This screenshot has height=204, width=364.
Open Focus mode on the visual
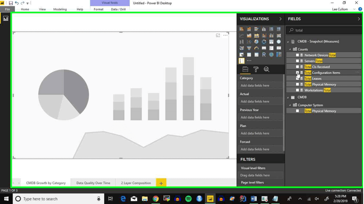click(218, 35)
